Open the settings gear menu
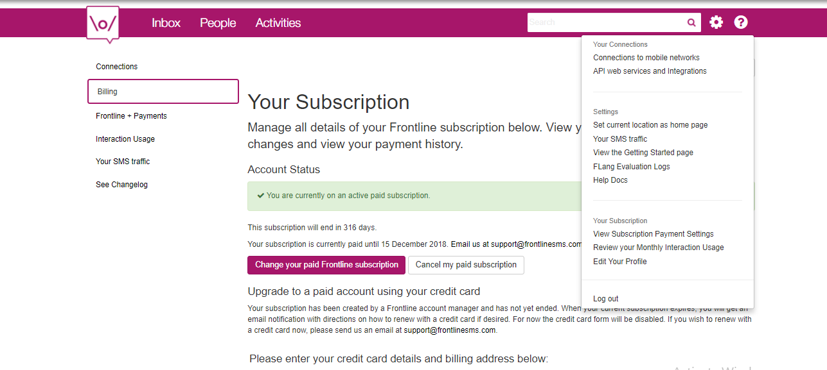The height and width of the screenshot is (370, 827). coord(716,22)
